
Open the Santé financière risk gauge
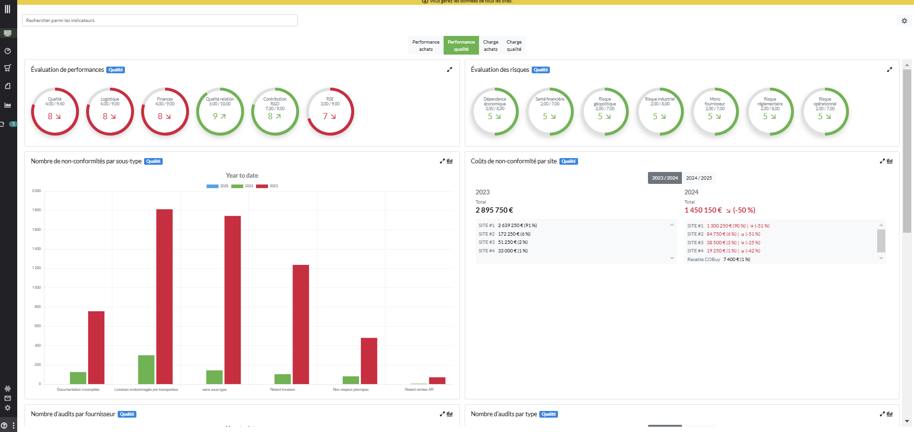click(550, 112)
